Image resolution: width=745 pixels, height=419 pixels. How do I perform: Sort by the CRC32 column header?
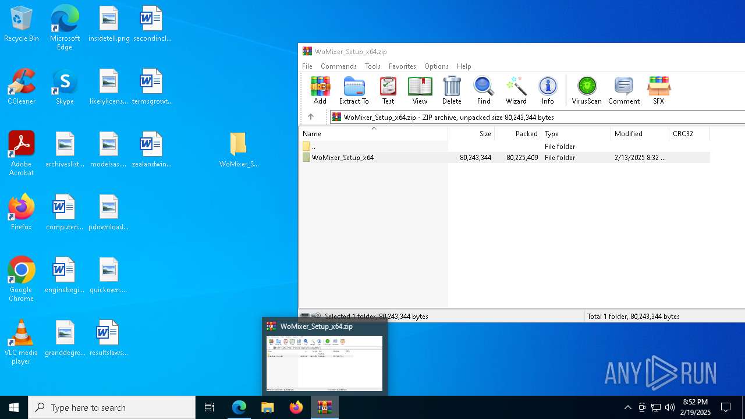pyautogui.click(x=690, y=134)
